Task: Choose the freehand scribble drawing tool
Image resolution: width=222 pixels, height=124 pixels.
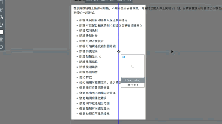Action: [1, 10]
